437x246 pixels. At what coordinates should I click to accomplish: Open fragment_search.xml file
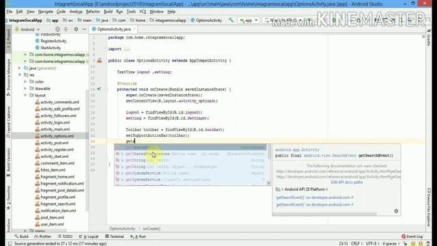click(x=57, y=204)
